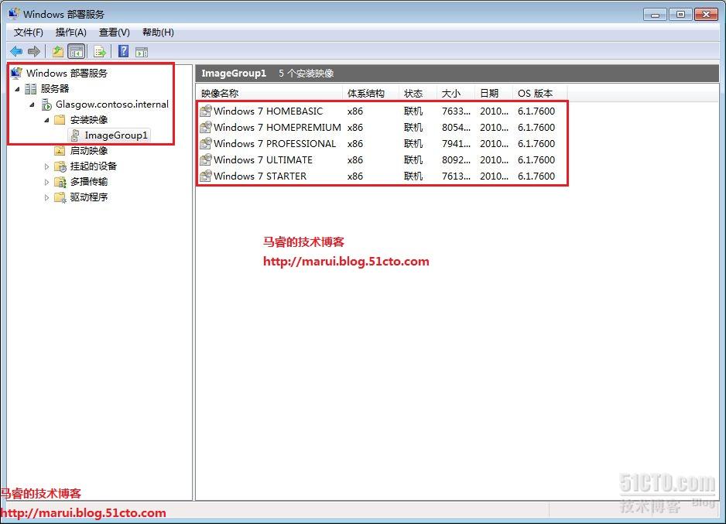
Task: Select the Windows 7 HOMEPREMIUM row name
Action: coord(277,127)
